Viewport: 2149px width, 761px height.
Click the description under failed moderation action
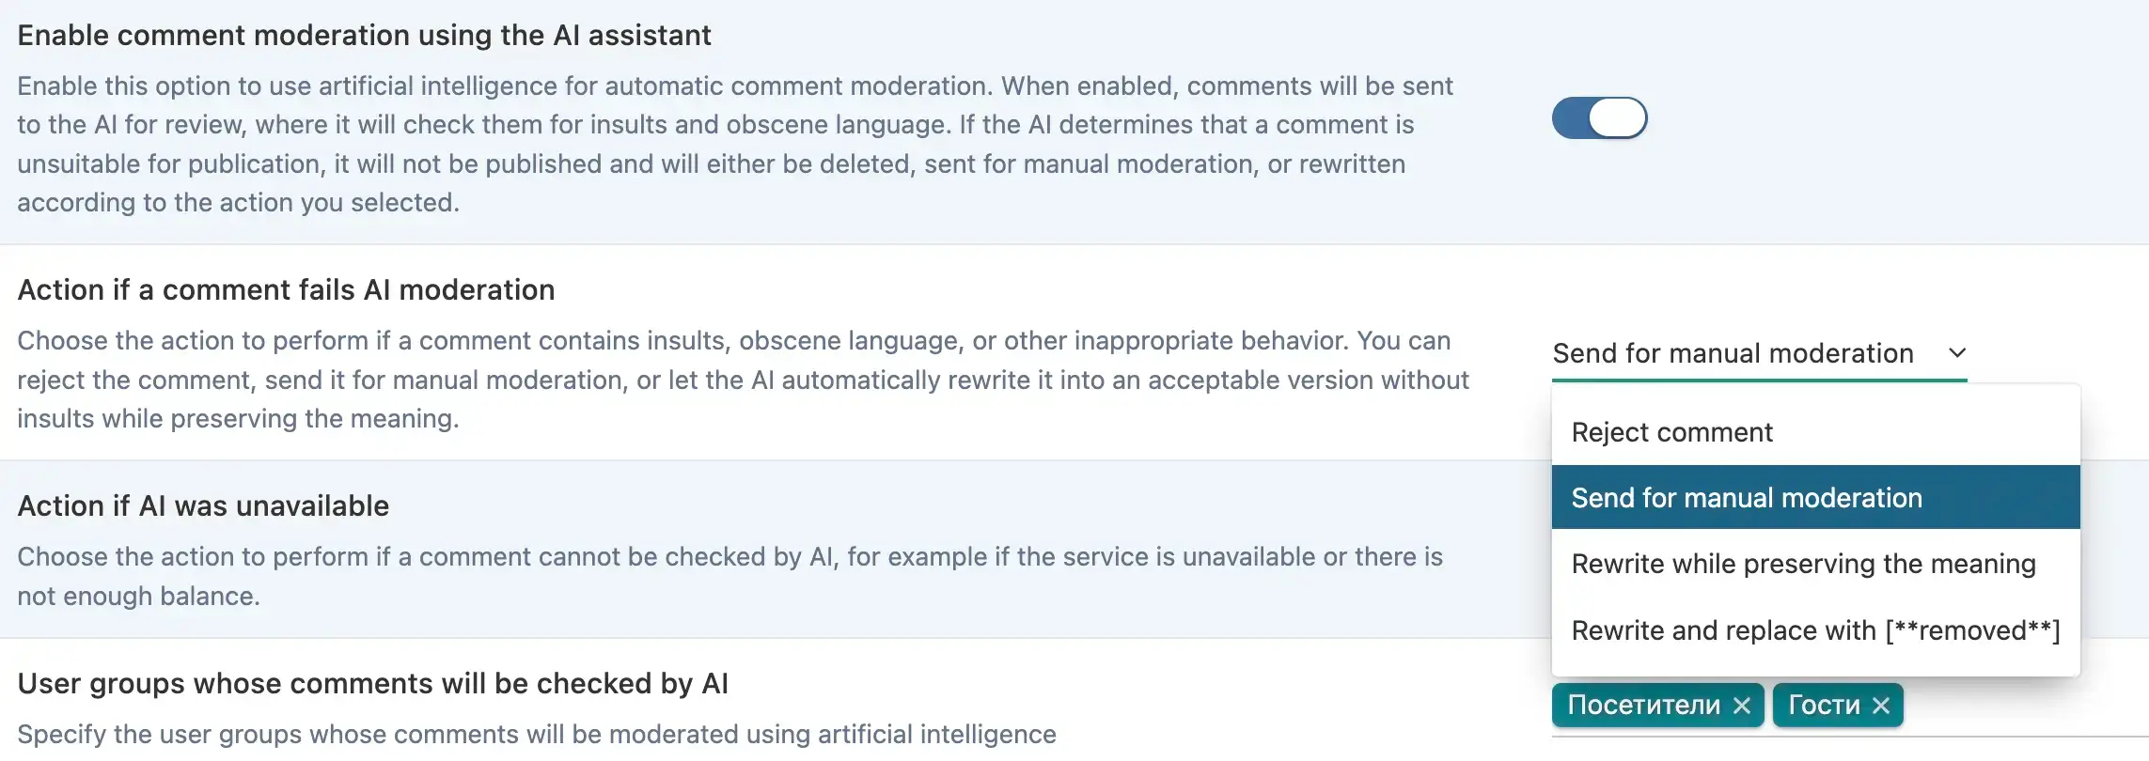743,380
